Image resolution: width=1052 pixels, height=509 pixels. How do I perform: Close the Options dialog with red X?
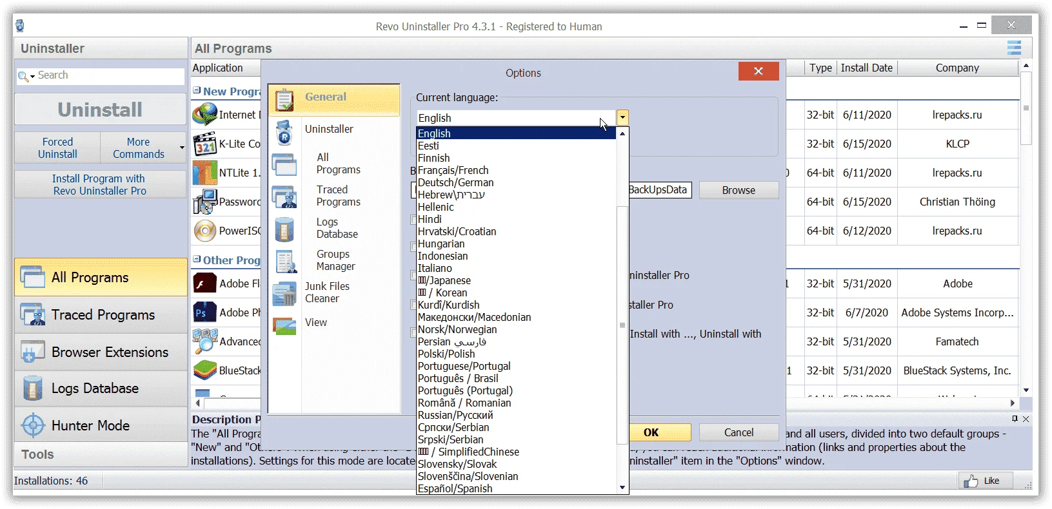point(759,71)
